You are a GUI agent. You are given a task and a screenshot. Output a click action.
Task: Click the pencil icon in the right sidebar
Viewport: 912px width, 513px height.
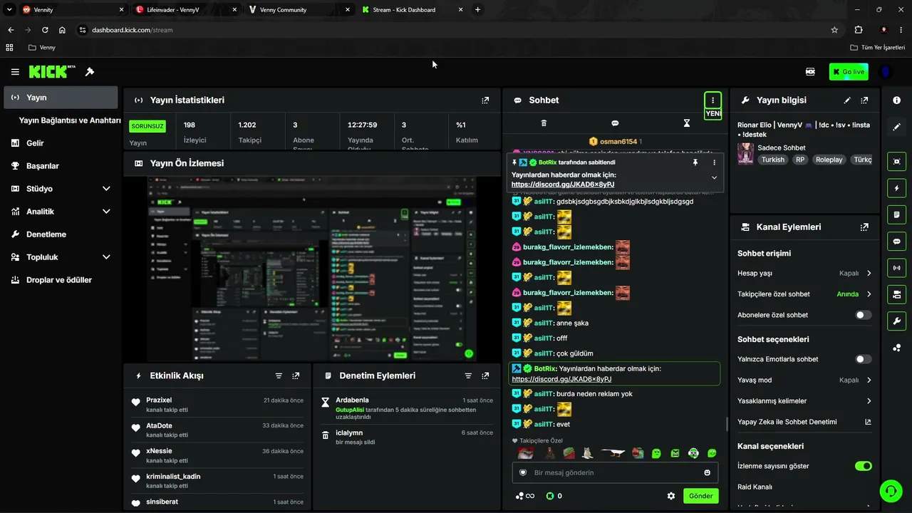[x=897, y=127]
